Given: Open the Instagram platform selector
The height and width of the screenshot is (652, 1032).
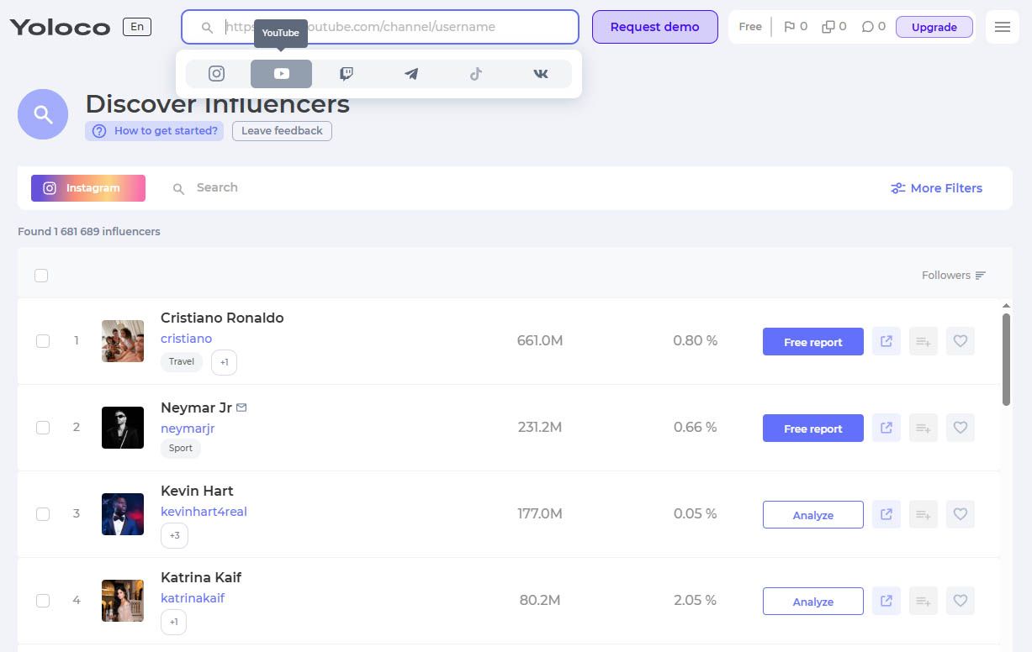Looking at the screenshot, I should (x=88, y=188).
